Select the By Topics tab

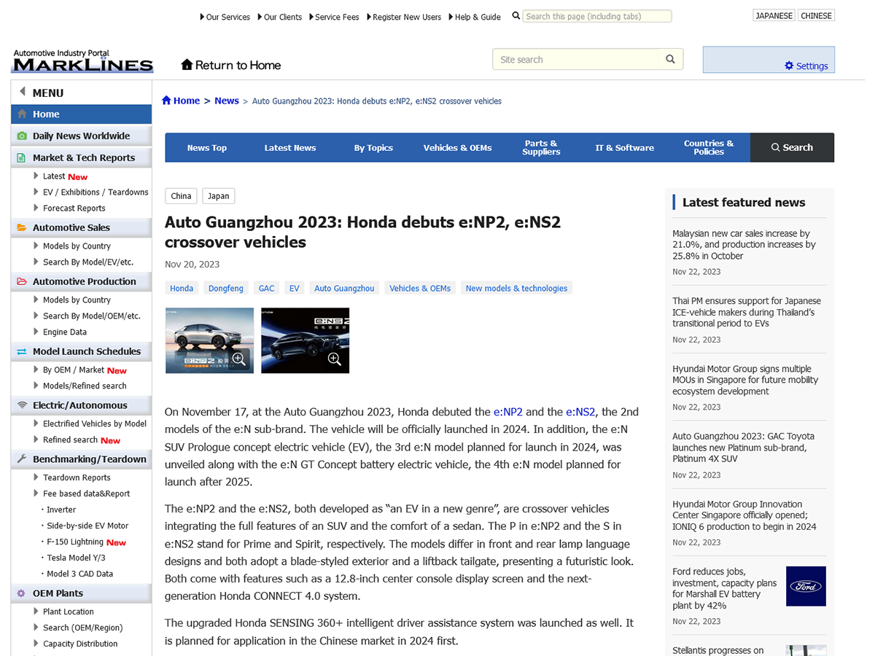click(x=373, y=147)
